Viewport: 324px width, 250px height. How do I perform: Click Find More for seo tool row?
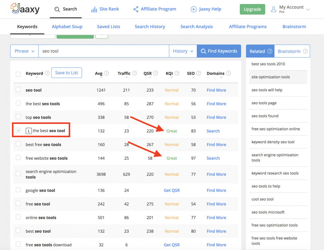(216, 90)
